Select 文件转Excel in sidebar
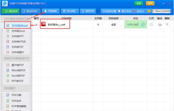 (18, 31)
